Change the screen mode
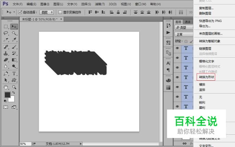This screenshot has height=147, width=235. tap(14, 107)
